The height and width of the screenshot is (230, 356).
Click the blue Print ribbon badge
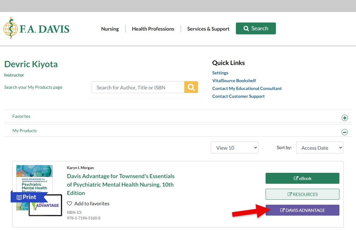[x=28, y=197]
